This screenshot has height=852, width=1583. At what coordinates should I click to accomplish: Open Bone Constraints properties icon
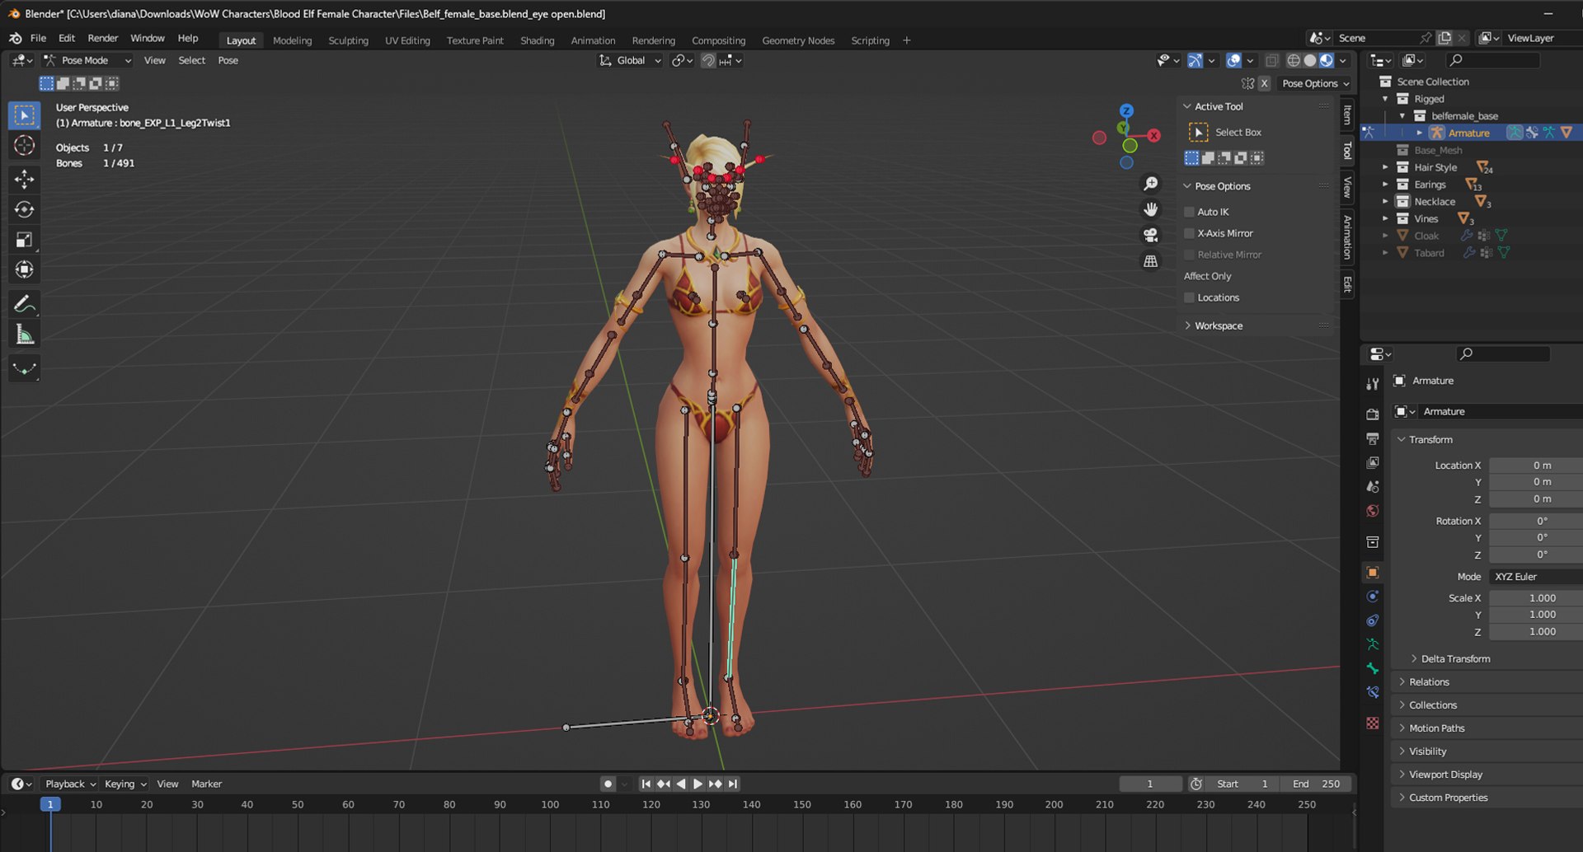(x=1373, y=692)
